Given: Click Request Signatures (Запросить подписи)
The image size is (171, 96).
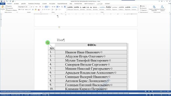Looking at the screenshot, I should point(162,8).
